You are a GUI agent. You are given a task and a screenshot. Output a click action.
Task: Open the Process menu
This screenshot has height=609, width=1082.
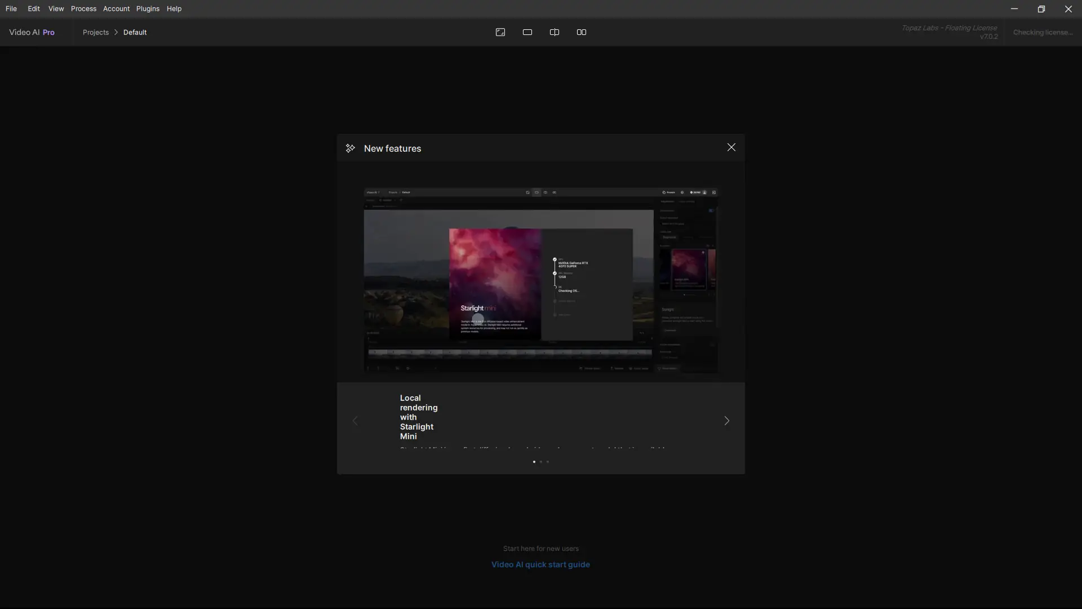pos(83,8)
